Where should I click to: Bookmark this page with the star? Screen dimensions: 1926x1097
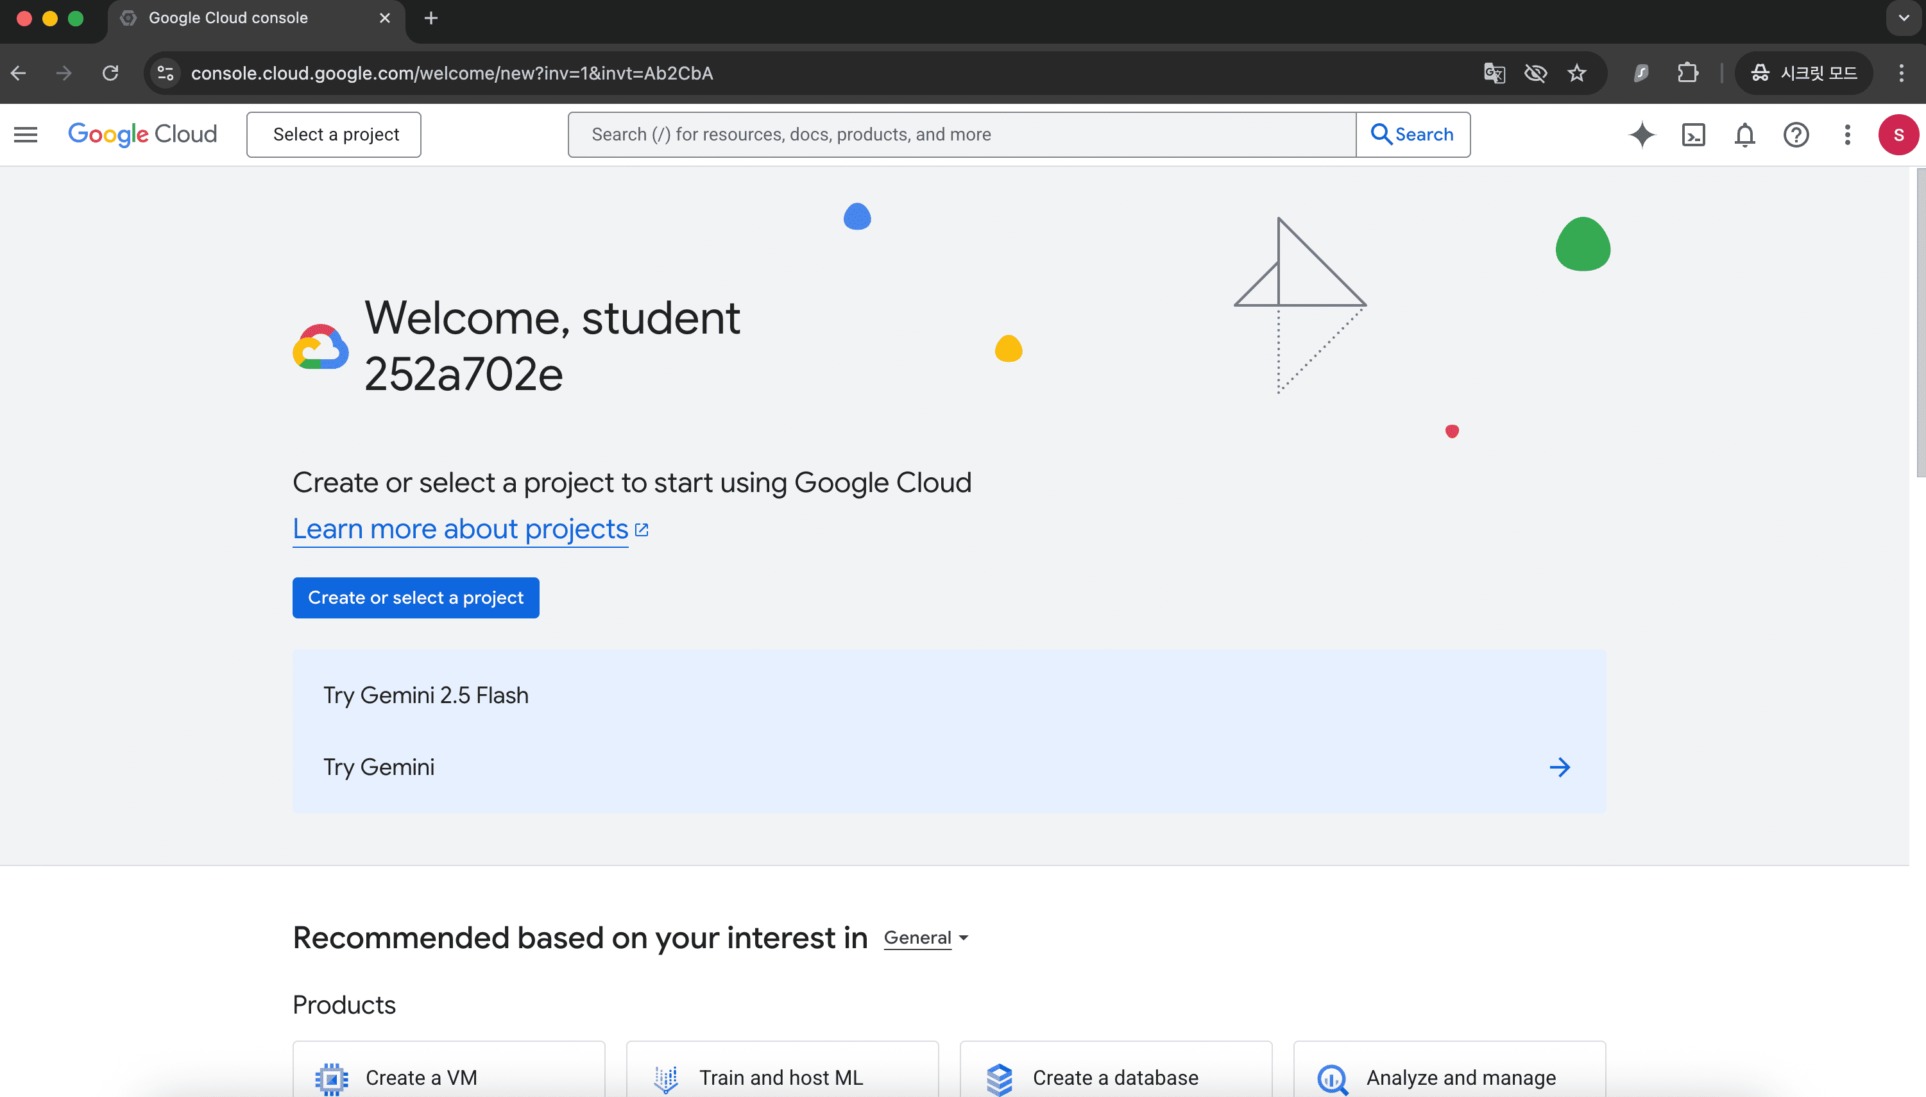point(1576,73)
